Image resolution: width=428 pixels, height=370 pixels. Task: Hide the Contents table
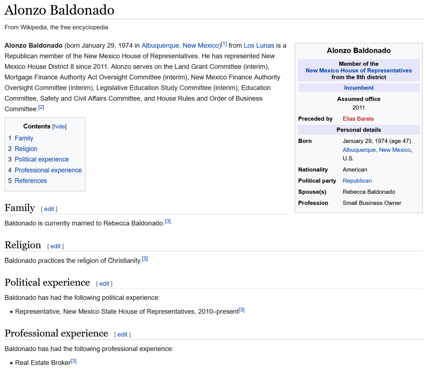[x=59, y=126]
